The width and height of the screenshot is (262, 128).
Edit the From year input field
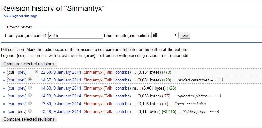point(75,35)
